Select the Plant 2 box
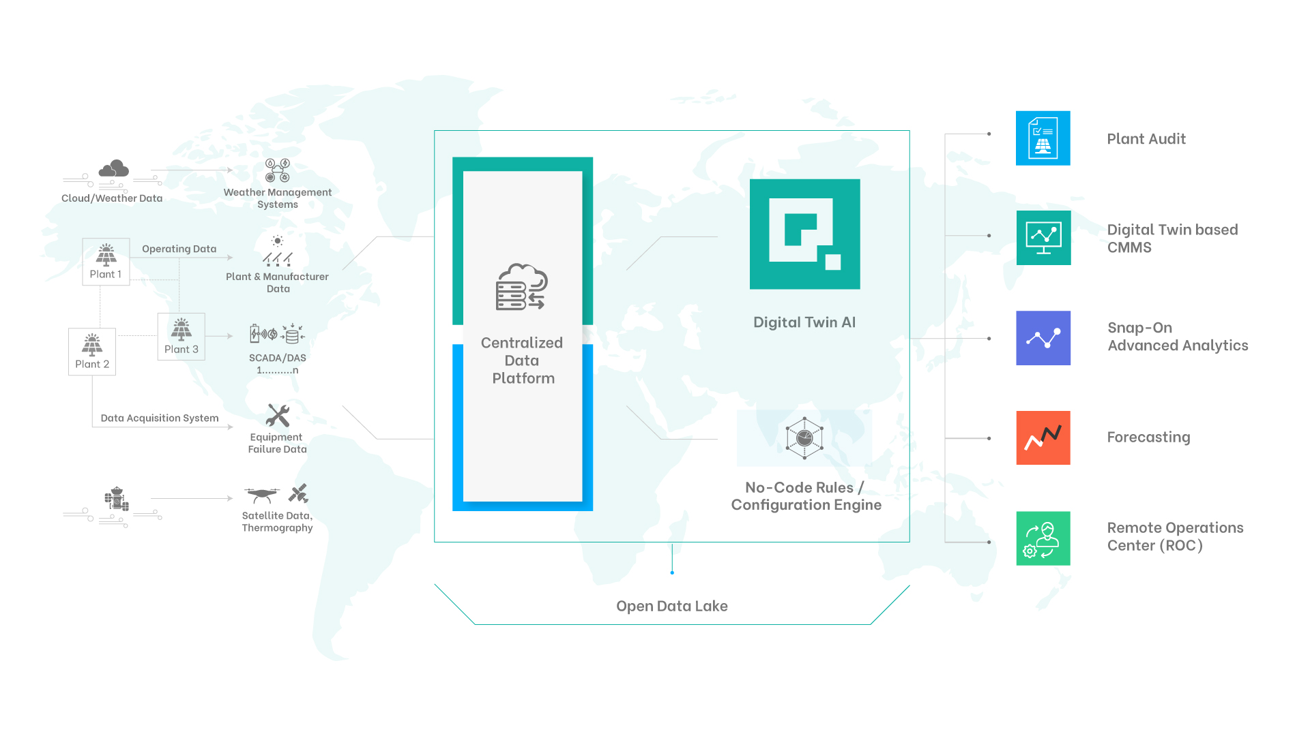 coord(92,352)
